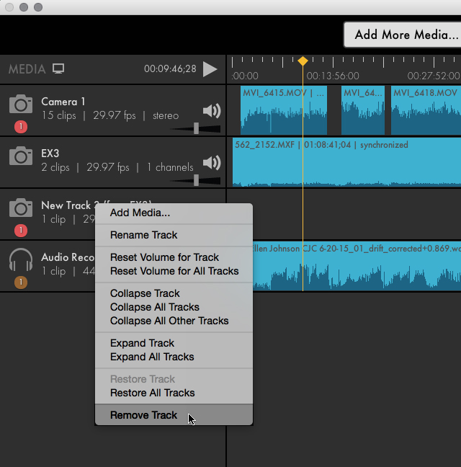The height and width of the screenshot is (467, 461).
Task: Click the New Track 3 camera icon
Action: click(x=21, y=208)
